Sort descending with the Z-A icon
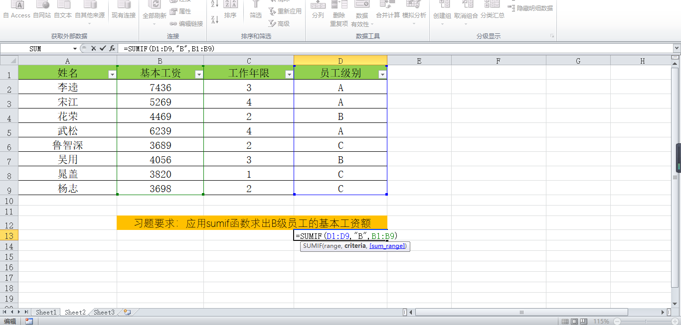This screenshot has width=681, height=325. coord(215,20)
